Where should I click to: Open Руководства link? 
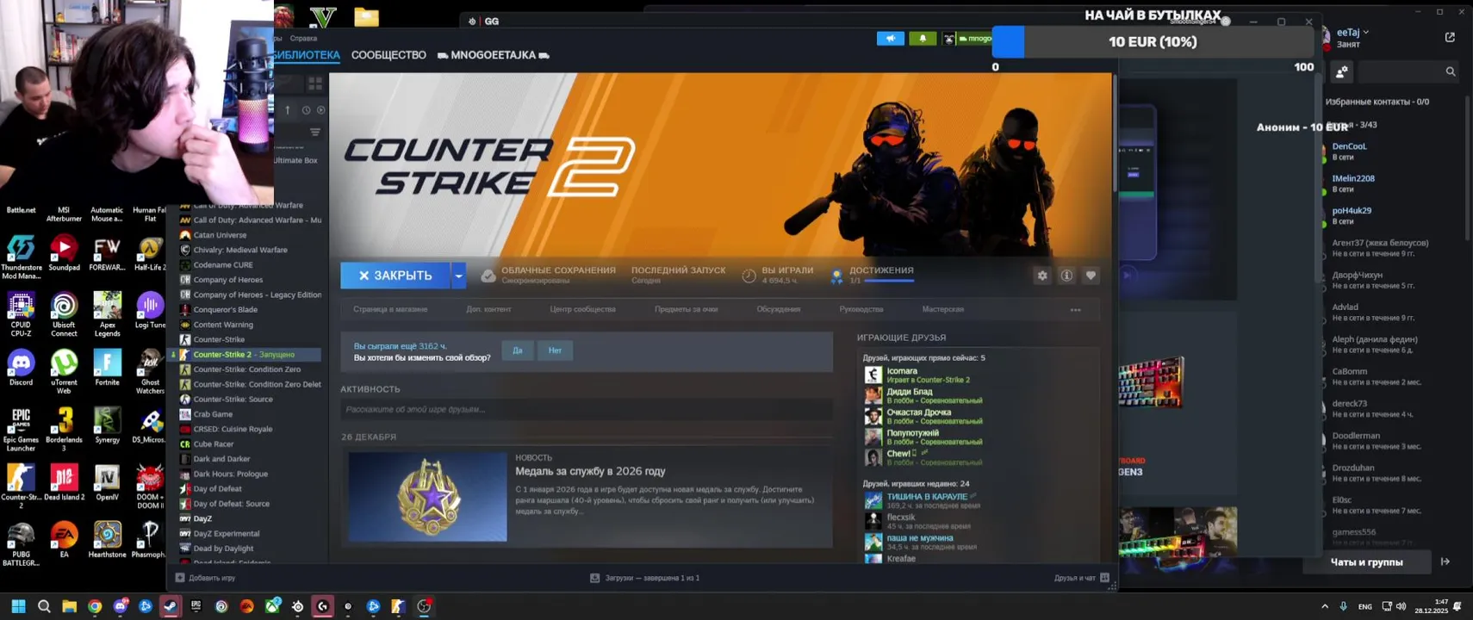pyautogui.click(x=861, y=309)
